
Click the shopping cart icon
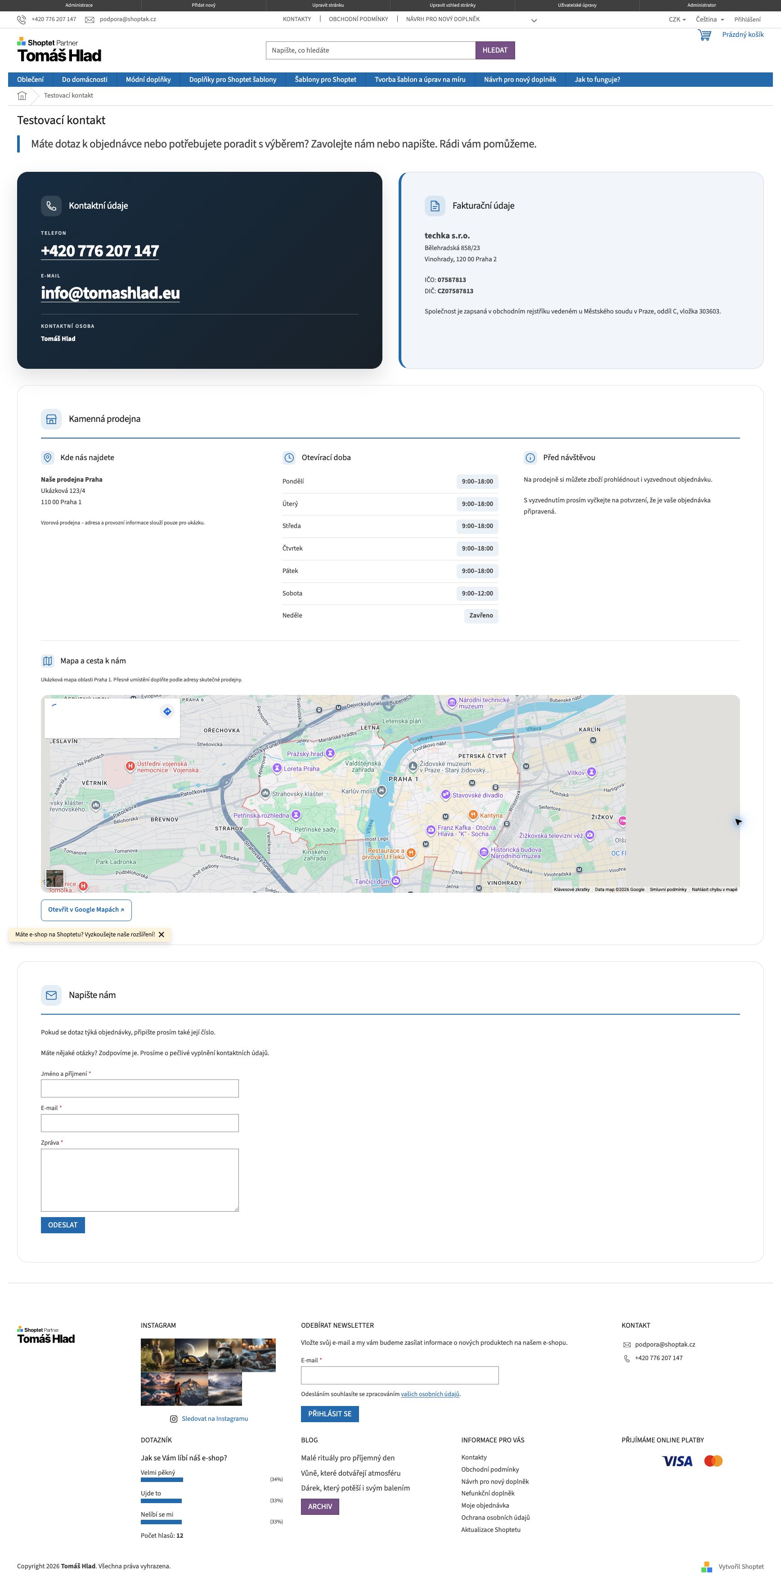point(704,35)
